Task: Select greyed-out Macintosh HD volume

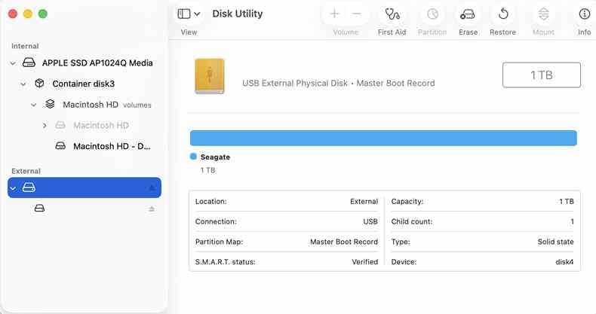Action: tap(101, 126)
